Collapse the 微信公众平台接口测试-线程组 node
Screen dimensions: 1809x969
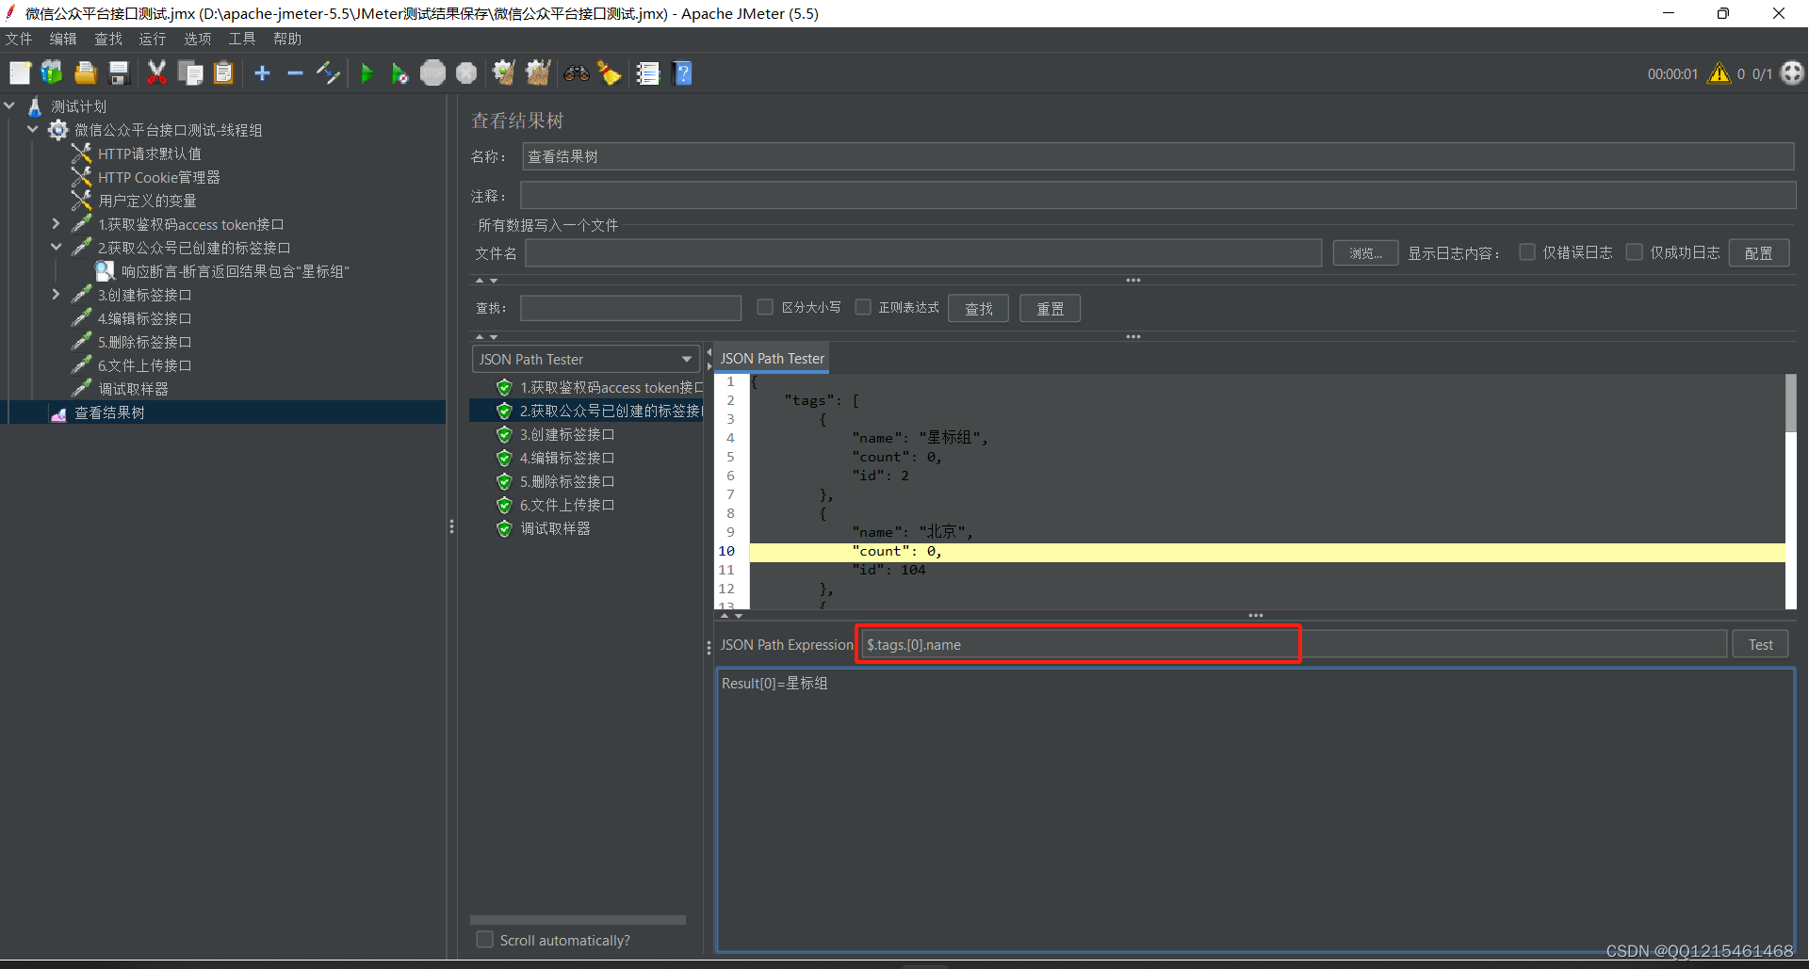click(x=33, y=130)
